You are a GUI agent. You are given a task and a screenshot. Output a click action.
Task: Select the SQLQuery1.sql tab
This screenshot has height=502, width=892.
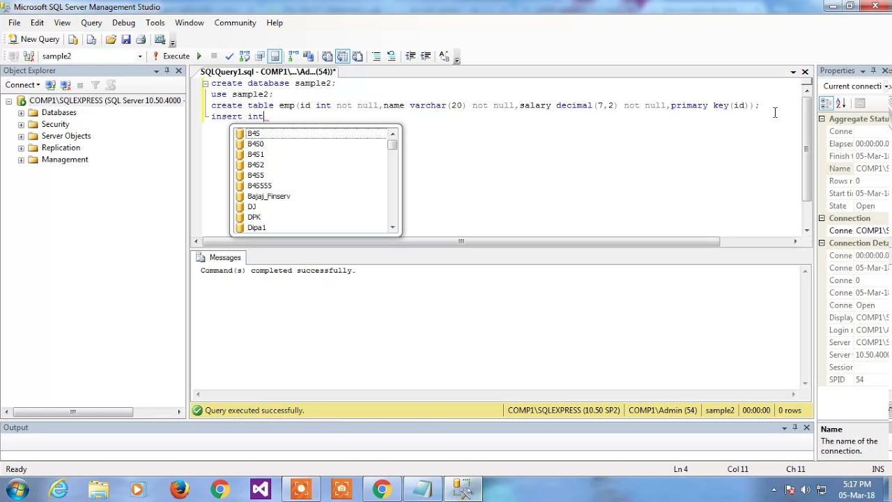[x=268, y=72]
